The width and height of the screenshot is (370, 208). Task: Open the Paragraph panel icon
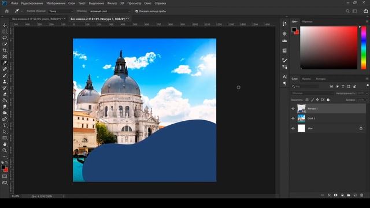pos(284,83)
